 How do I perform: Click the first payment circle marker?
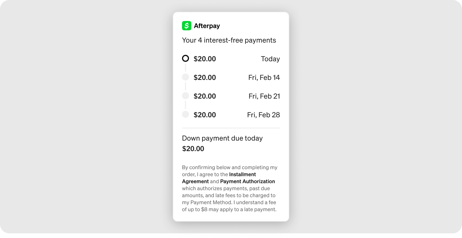(x=186, y=59)
